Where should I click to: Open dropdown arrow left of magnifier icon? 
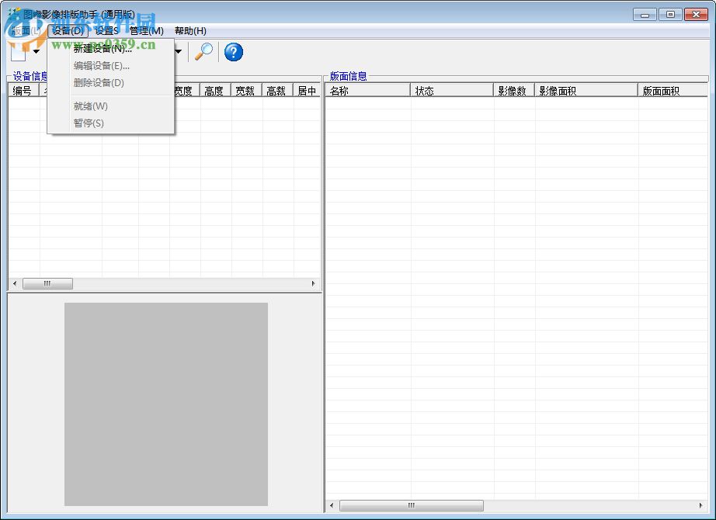pos(179,51)
